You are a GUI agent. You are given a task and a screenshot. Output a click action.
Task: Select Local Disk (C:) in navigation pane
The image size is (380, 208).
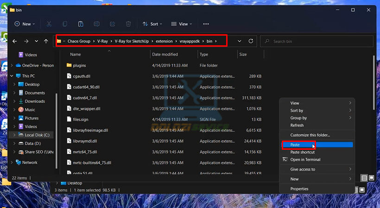click(38, 135)
